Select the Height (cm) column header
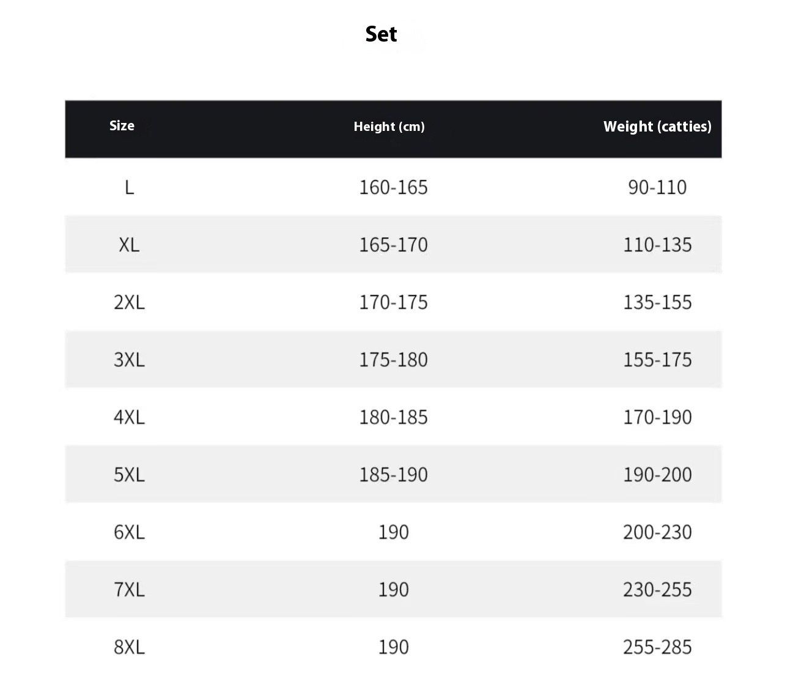The width and height of the screenshot is (785, 698). (x=389, y=127)
